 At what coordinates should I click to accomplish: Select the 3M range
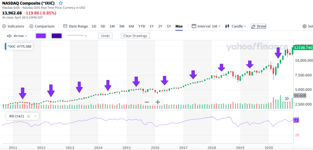tap(121, 26)
